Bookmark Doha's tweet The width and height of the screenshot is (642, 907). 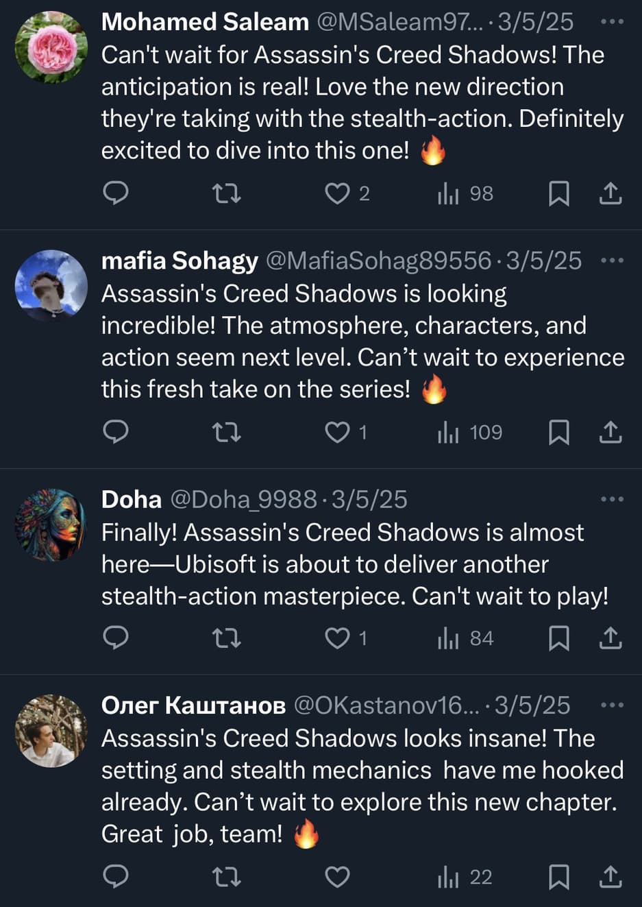[x=559, y=639]
